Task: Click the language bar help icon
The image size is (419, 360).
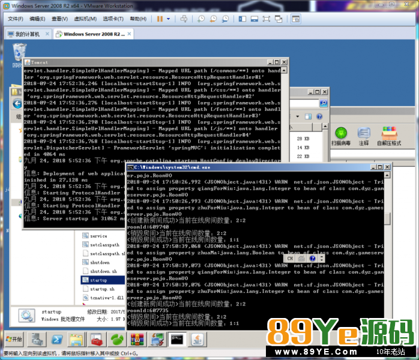Action: click(x=313, y=258)
